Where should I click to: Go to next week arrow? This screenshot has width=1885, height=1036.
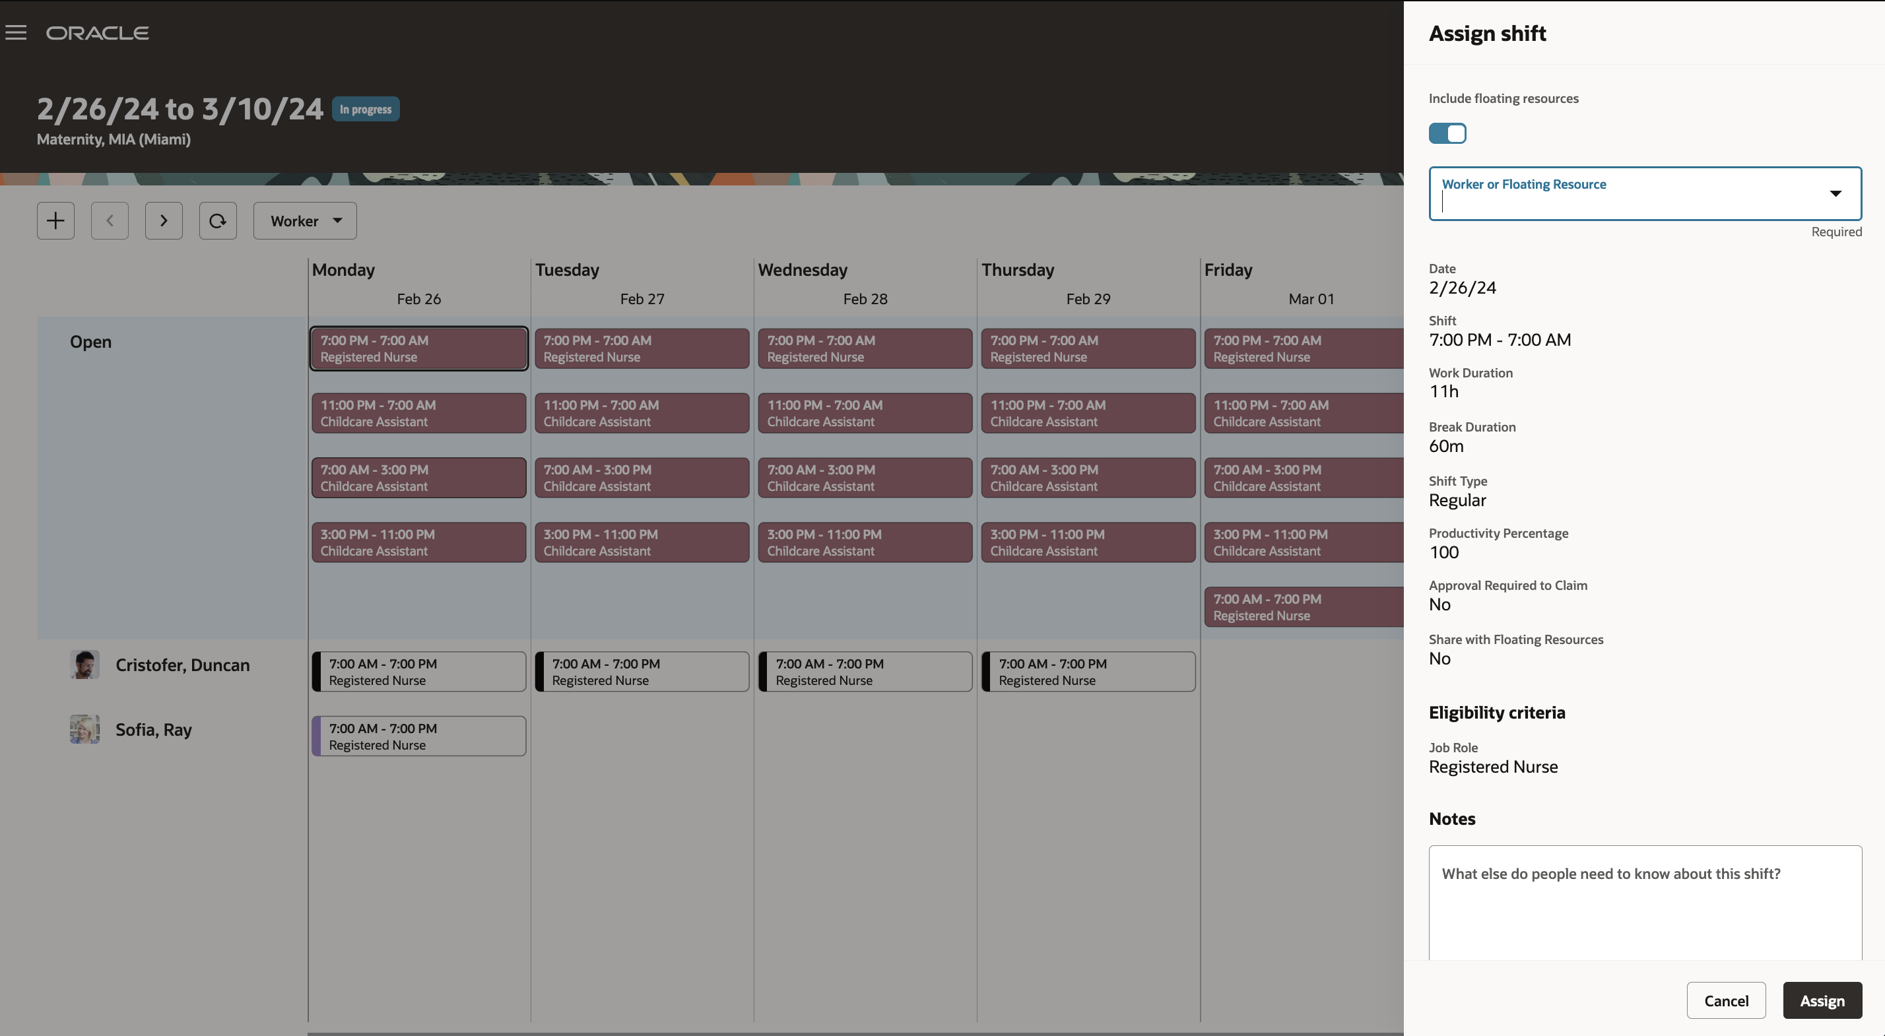pos(164,221)
